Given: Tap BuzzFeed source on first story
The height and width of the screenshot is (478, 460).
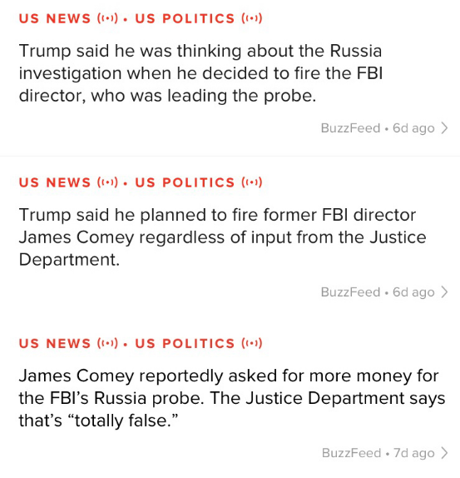Looking at the screenshot, I should coord(350,128).
